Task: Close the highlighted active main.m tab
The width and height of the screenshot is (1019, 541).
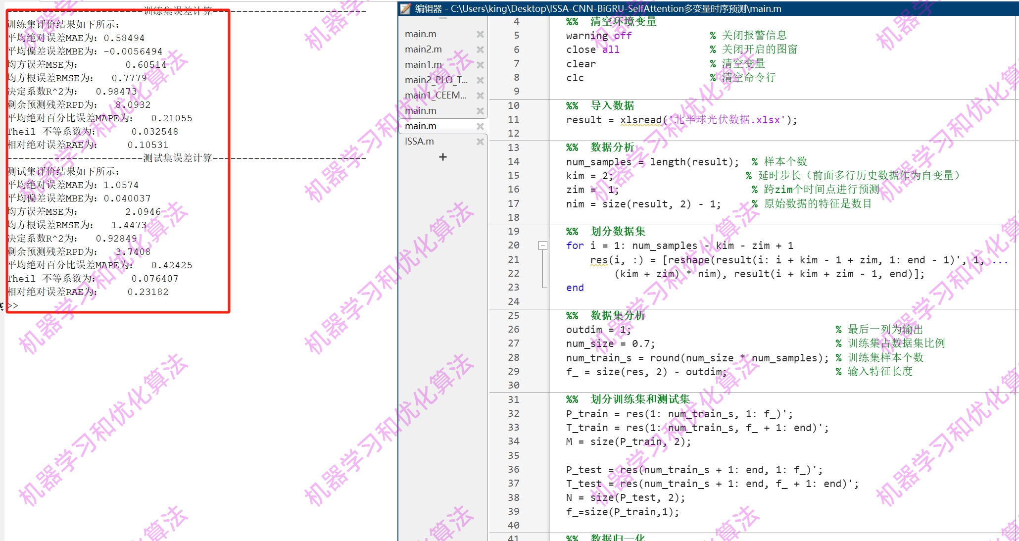Action: click(x=480, y=126)
